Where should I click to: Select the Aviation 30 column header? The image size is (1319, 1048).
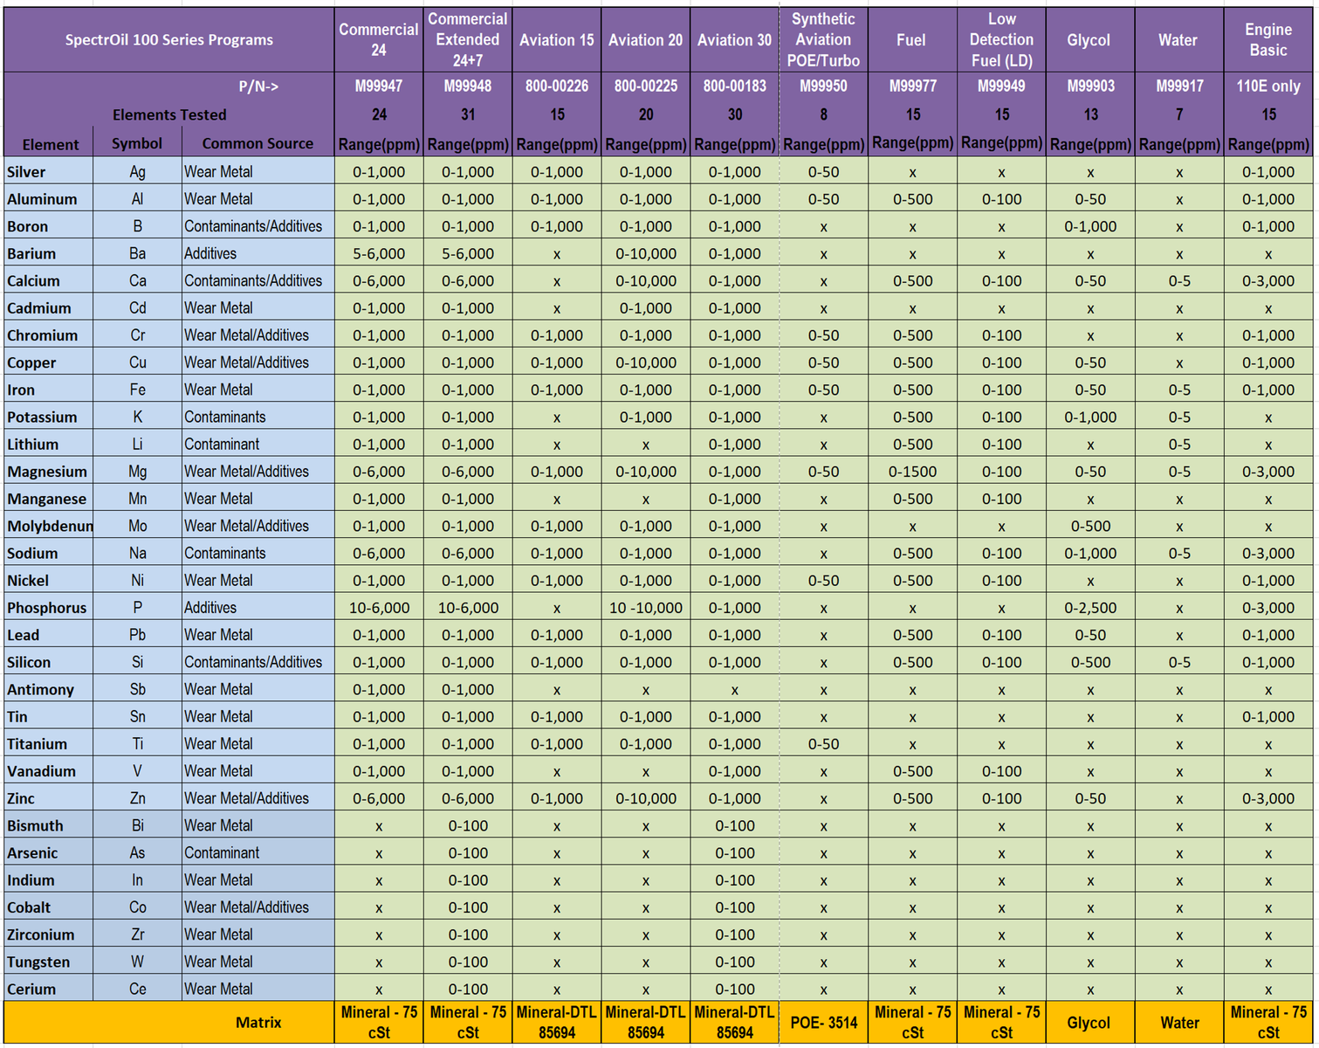pos(734,39)
